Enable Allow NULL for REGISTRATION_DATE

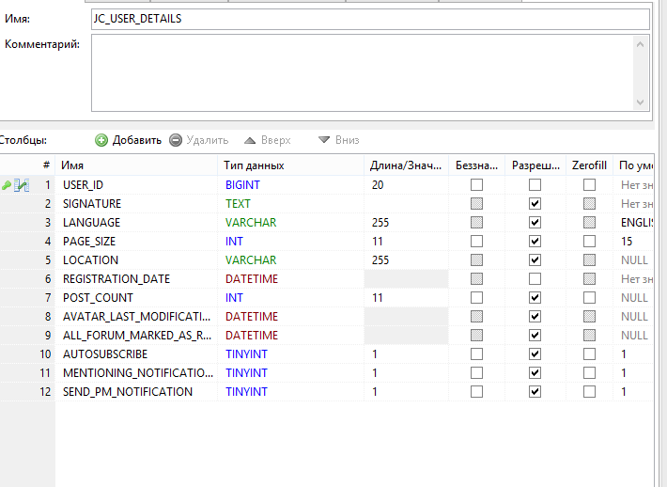pos(535,279)
